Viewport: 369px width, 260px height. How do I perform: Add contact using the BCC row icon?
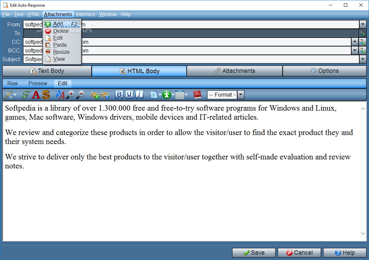pyautogui.click(x=362, y=50)
